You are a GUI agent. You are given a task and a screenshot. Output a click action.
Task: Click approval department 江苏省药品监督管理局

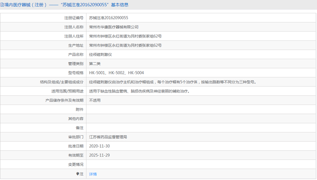tap(108, 137)
